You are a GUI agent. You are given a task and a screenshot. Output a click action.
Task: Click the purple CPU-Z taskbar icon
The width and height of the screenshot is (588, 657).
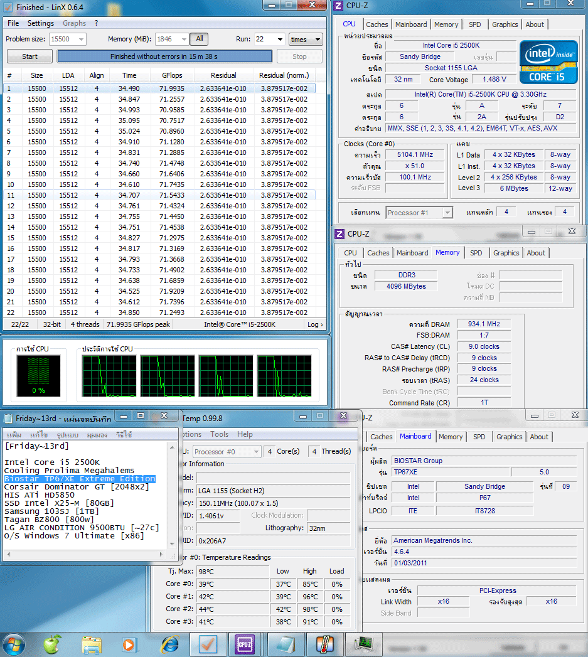pos(245,644)
